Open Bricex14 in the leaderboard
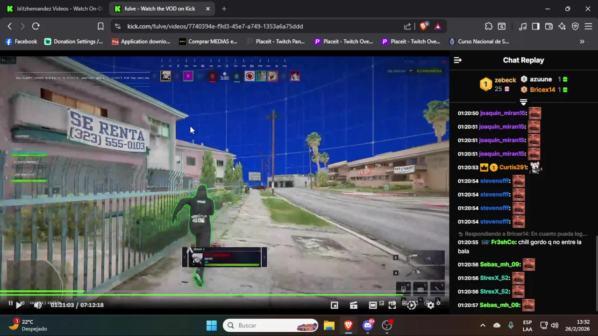This screenshot has height=336, width=598. pyautogui.click(x=542, y=90)
